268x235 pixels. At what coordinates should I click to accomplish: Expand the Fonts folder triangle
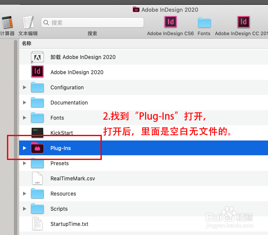(x=25, y=117)
